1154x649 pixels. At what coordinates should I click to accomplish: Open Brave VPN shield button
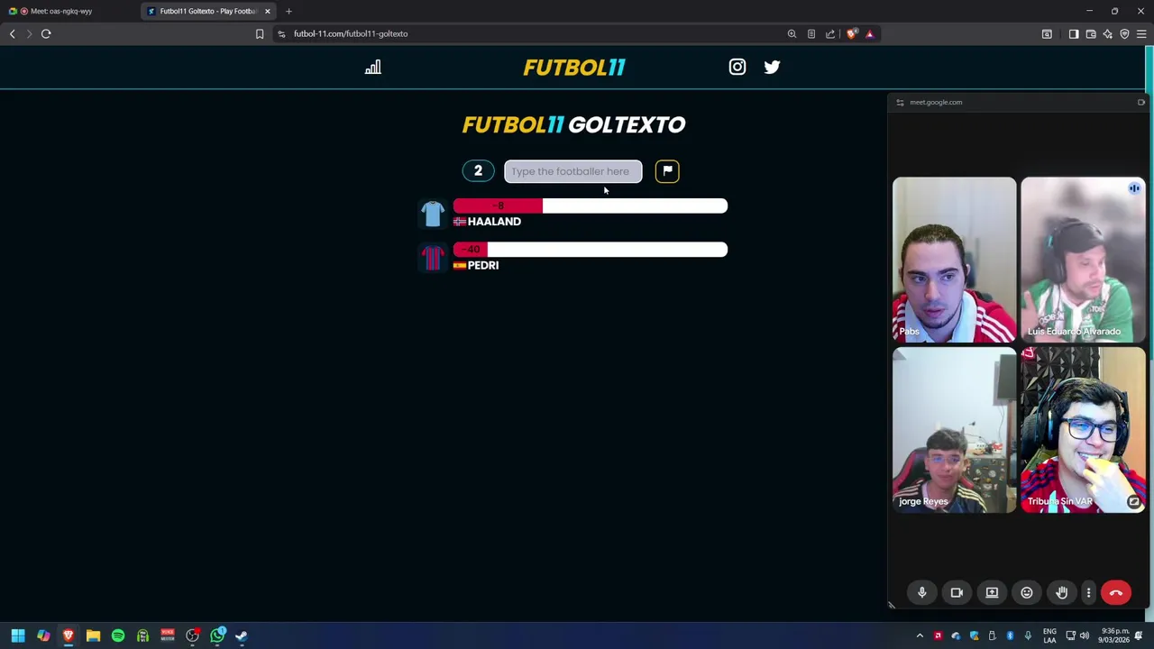click(x=1124, y=34)
